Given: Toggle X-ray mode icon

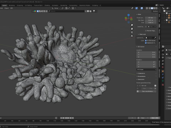Looking at the screenshot, I should click(147, 8).
